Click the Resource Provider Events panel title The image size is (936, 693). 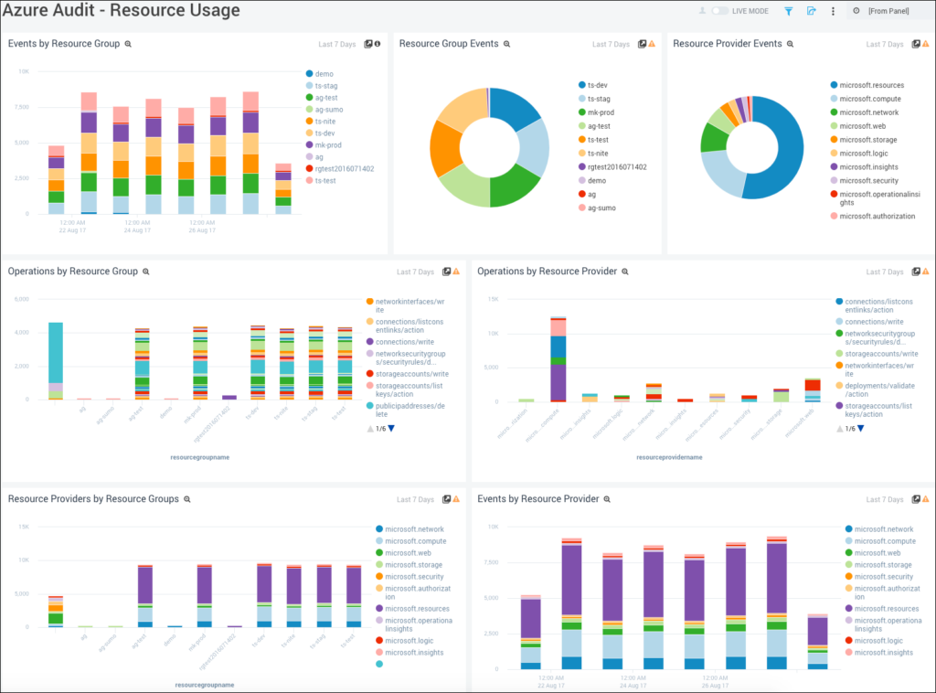click(727, 44)
